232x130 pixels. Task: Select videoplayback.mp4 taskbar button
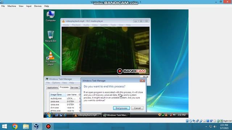pyautogui.click(x=87, y=115)
